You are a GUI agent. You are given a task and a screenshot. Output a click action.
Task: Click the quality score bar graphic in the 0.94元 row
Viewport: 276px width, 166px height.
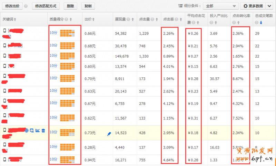click(x=67, y=160)
